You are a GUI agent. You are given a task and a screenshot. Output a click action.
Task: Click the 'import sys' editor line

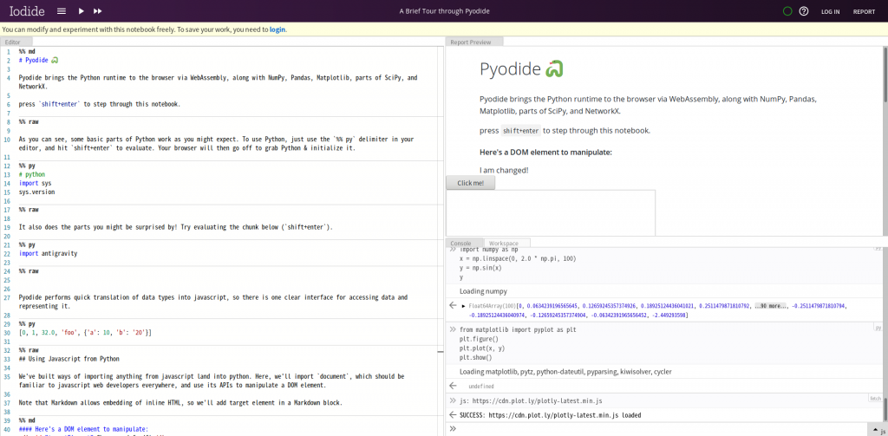click(x=35, y=184)
